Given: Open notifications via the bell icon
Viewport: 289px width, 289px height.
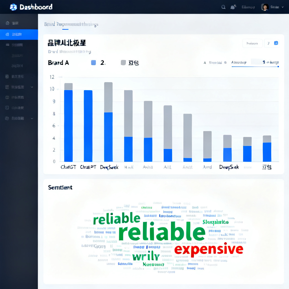Looking at the screenshot, I should 233,7.
